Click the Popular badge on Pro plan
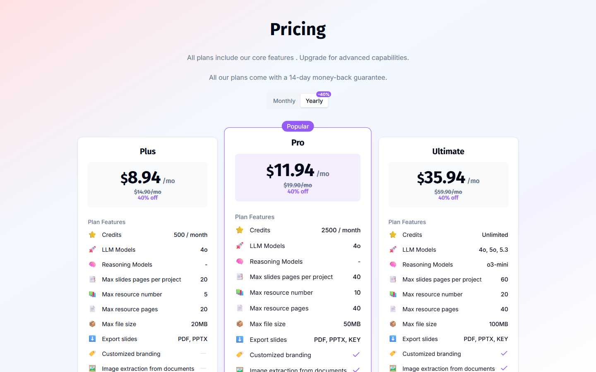596x372 pixels. (298, 126)
